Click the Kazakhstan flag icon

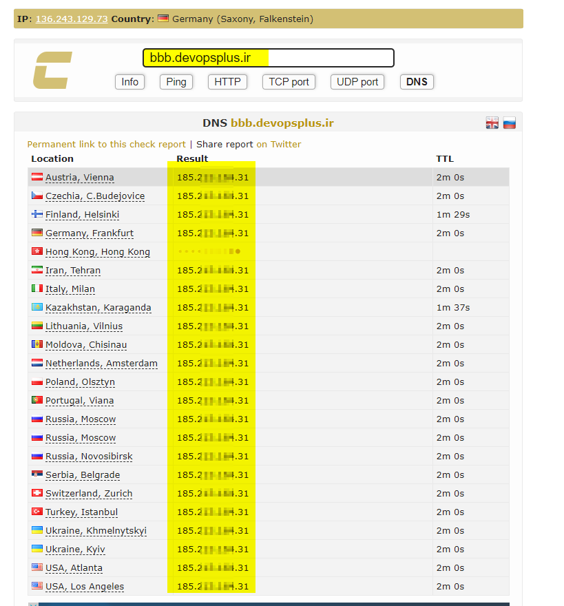coord(37,308)
